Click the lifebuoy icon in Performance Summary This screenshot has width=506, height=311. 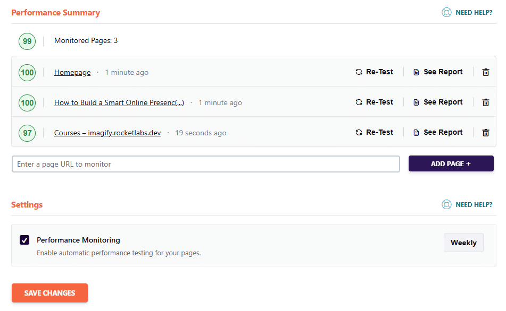pyautogui.click(x=446, y=12)
